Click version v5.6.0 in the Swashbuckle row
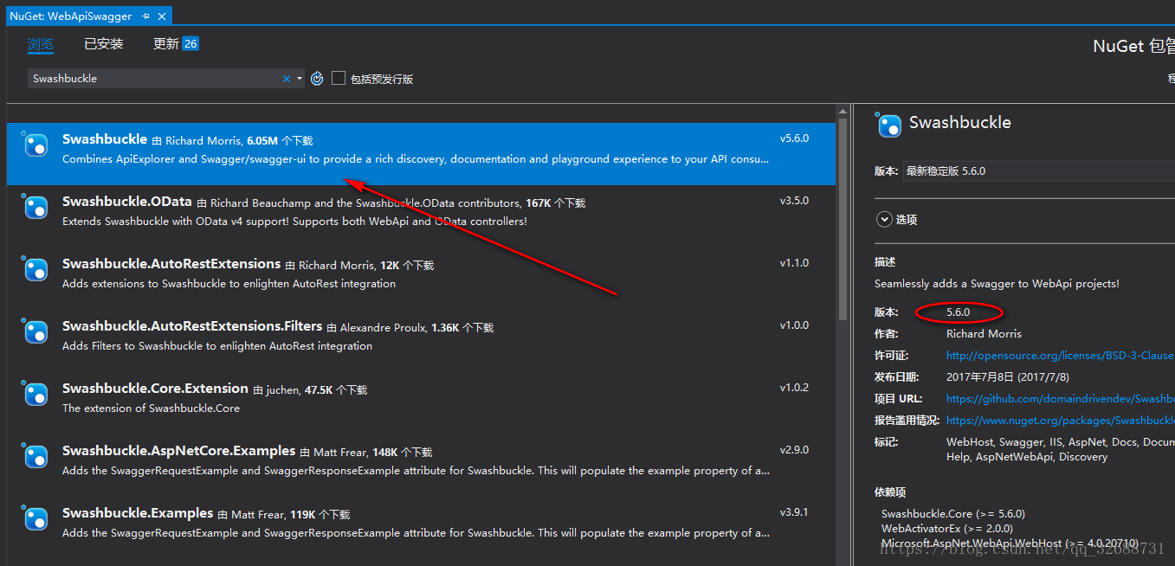 click(794, 138)
